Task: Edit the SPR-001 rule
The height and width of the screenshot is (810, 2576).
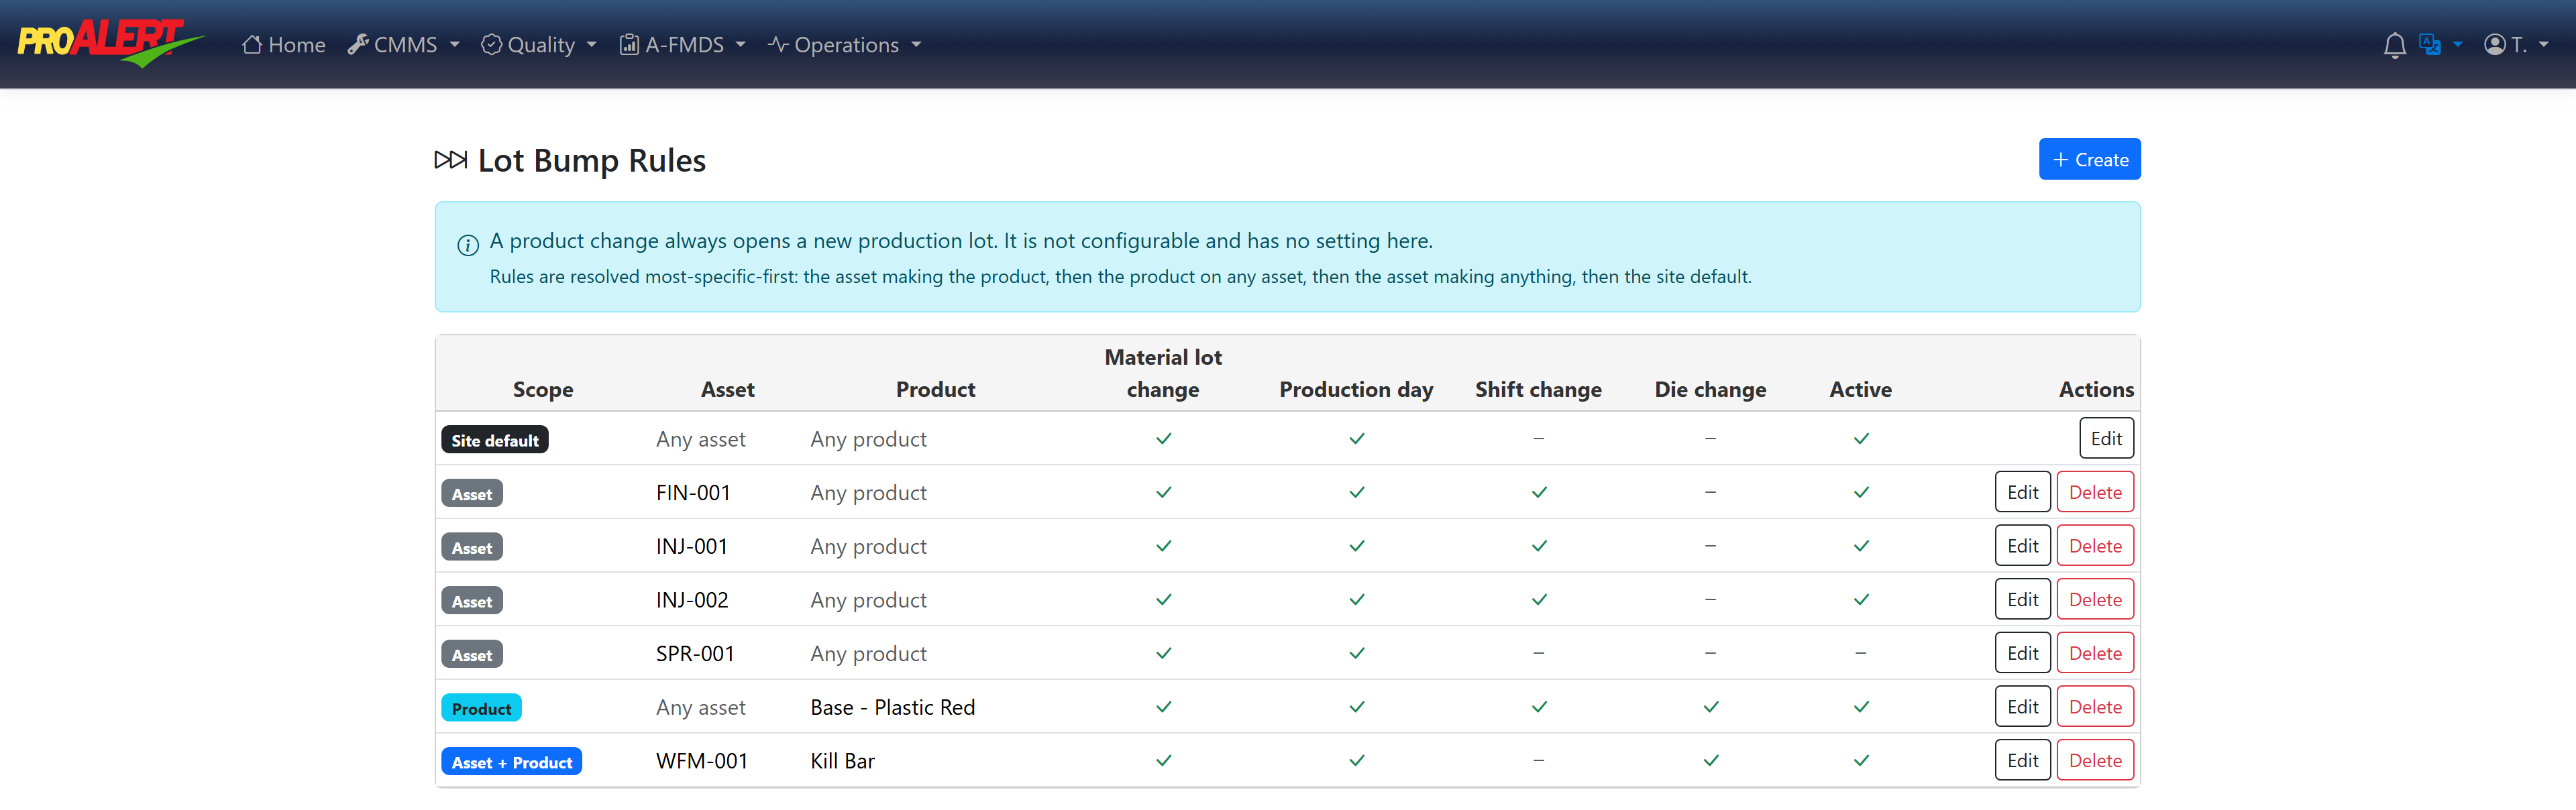Action: pos(2022,653)
